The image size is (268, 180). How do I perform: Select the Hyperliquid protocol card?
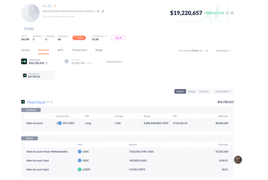pos(38,76)
